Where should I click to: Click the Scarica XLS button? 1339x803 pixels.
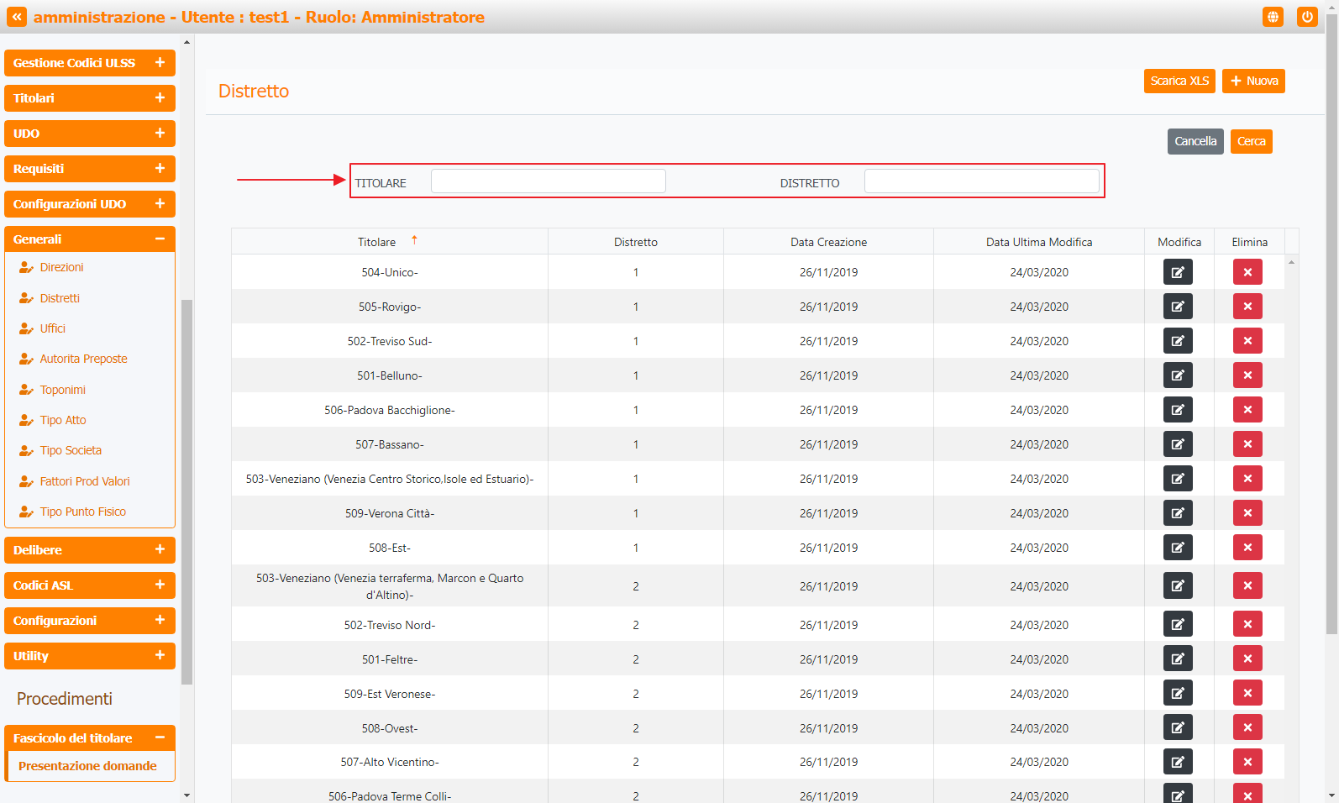pyautogui.click(x=1179, y=81)
